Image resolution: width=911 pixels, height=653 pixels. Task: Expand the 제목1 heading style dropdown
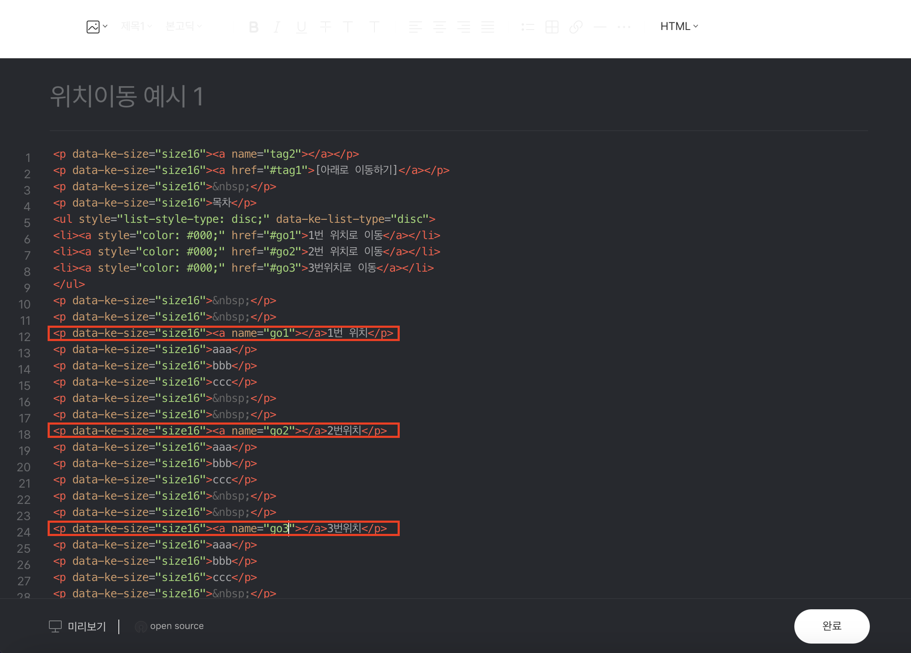[x=136, y=27]
